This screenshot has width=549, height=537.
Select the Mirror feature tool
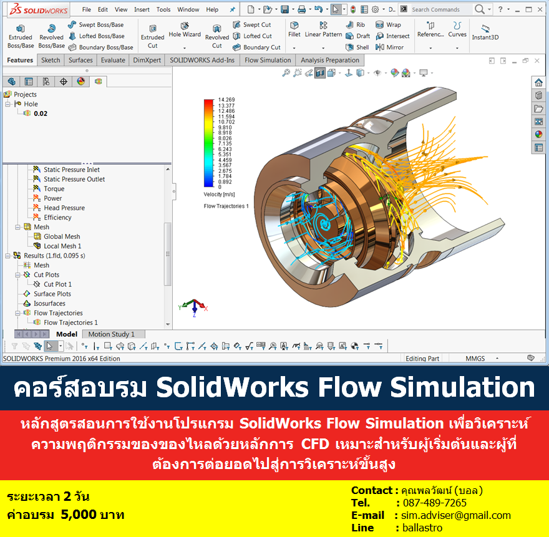393,46
